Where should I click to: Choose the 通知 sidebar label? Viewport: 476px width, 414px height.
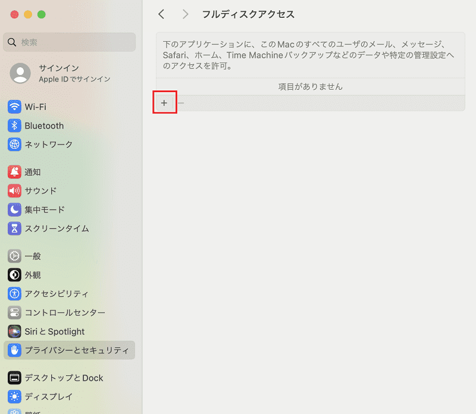tap(33, 172)
